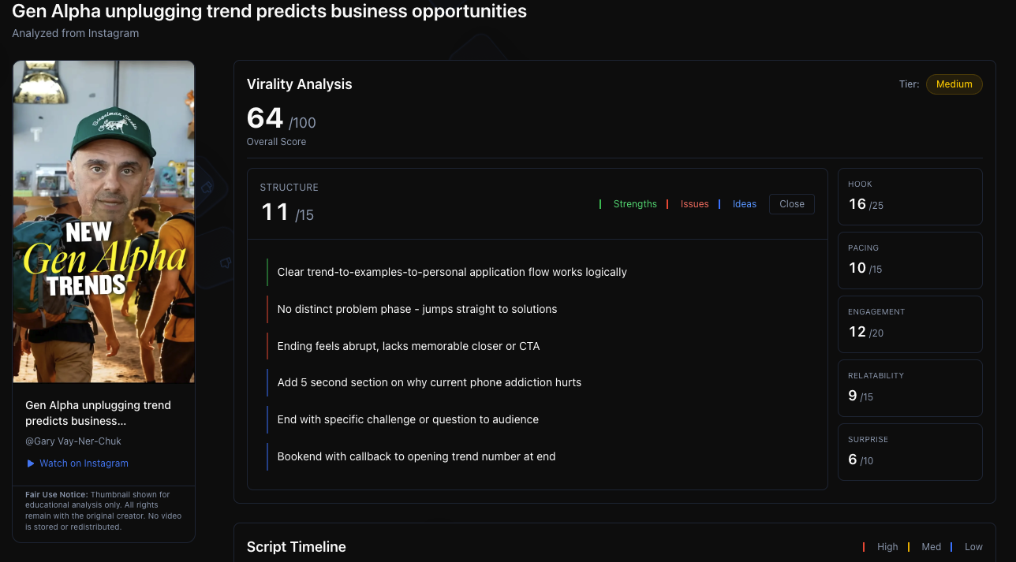Open the Surprise score card
This screenshot has height=562, width=1016.
pos(910,452)
